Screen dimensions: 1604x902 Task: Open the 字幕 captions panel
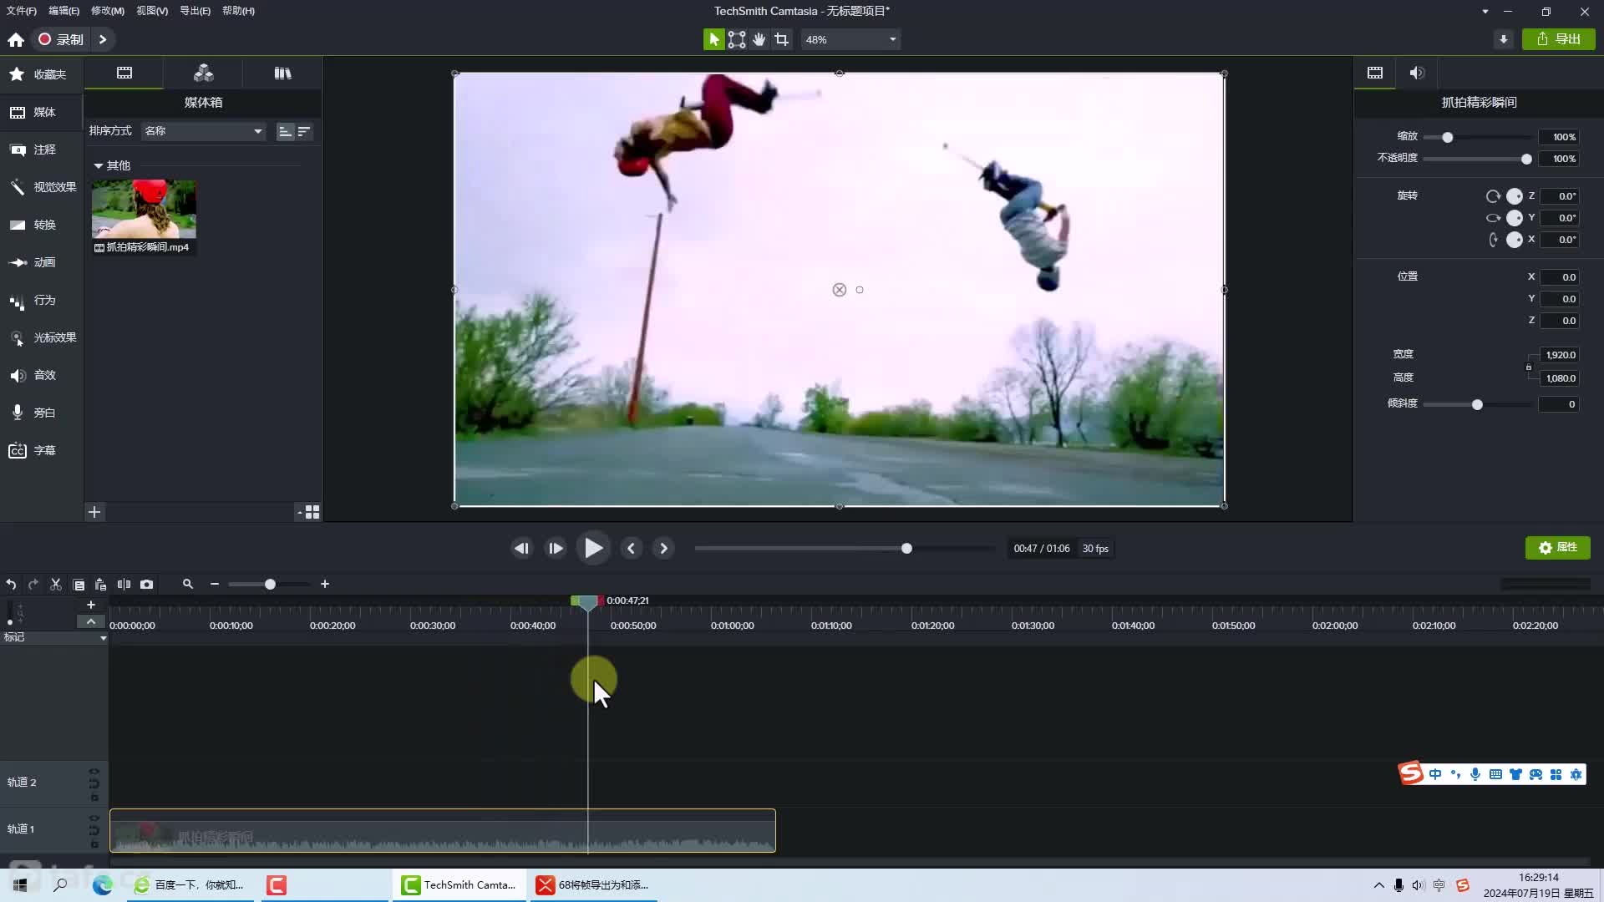click(42, 450)
